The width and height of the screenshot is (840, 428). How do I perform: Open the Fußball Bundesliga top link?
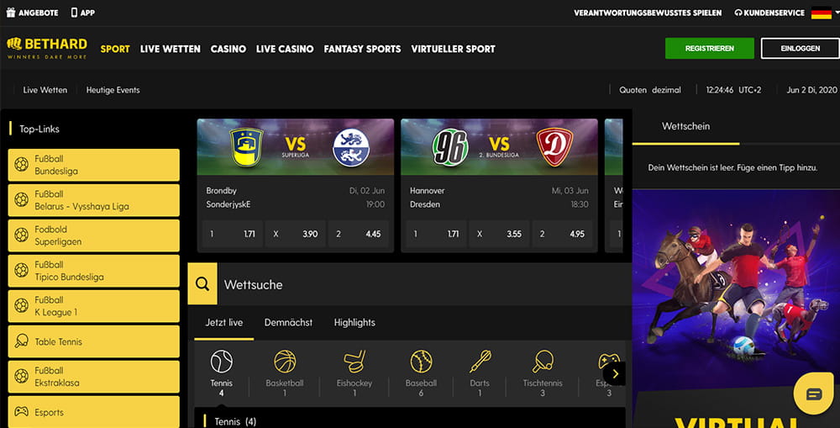click(94, 165)
